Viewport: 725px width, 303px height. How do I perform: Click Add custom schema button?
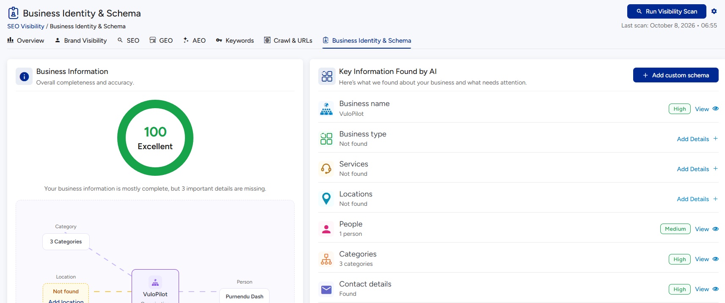tap(676, 75)
